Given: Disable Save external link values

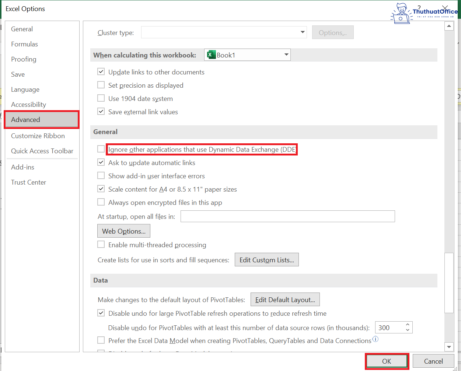Looking at the screenshot, I should (x=101, y=111).
